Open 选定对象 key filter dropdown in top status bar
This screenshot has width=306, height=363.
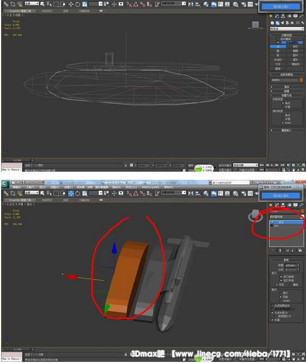[245, 165]
